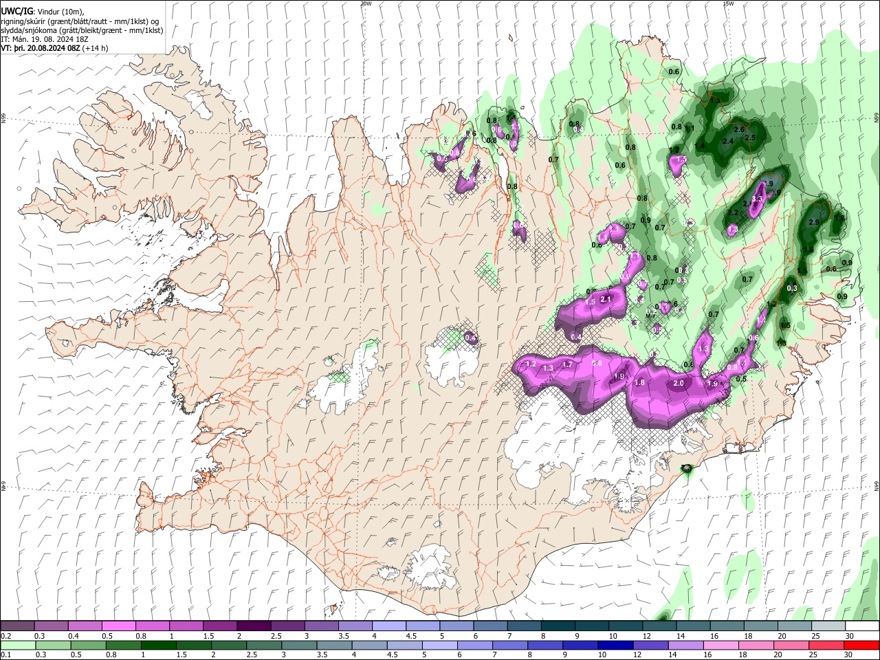Pick the deep blue 10 swatch, lower scale

point(615,645)
